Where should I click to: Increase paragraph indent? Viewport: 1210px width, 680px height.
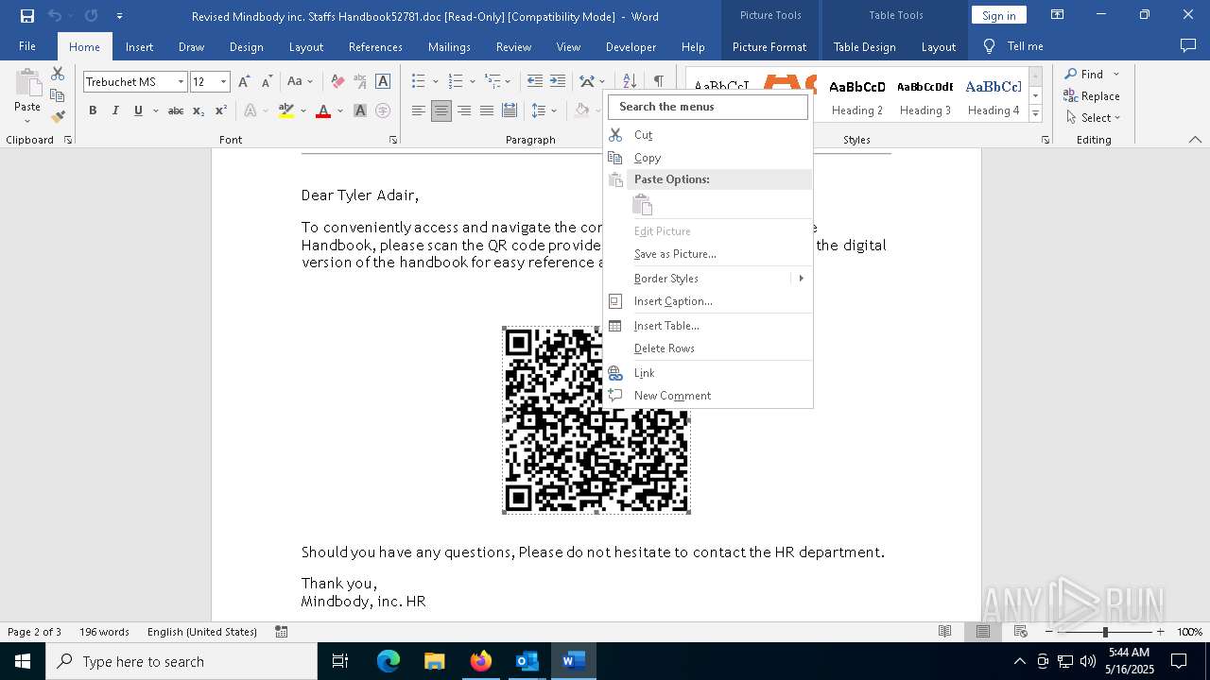tap(558, 82)
